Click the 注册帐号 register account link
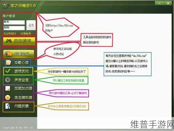 coord(26,33)
